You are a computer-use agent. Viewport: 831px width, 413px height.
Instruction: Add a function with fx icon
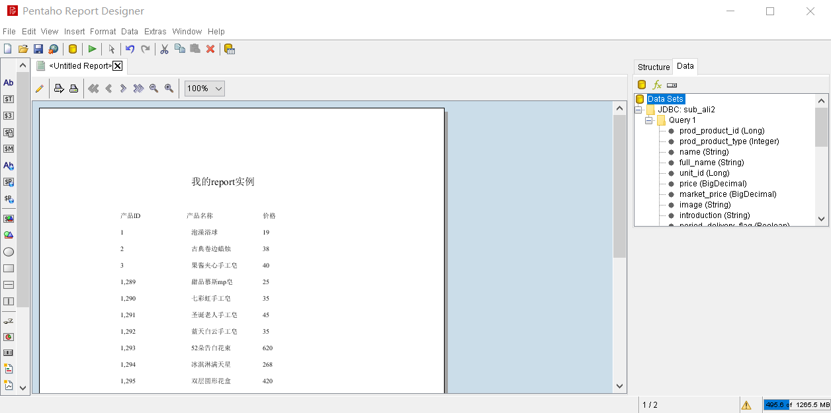657,85
